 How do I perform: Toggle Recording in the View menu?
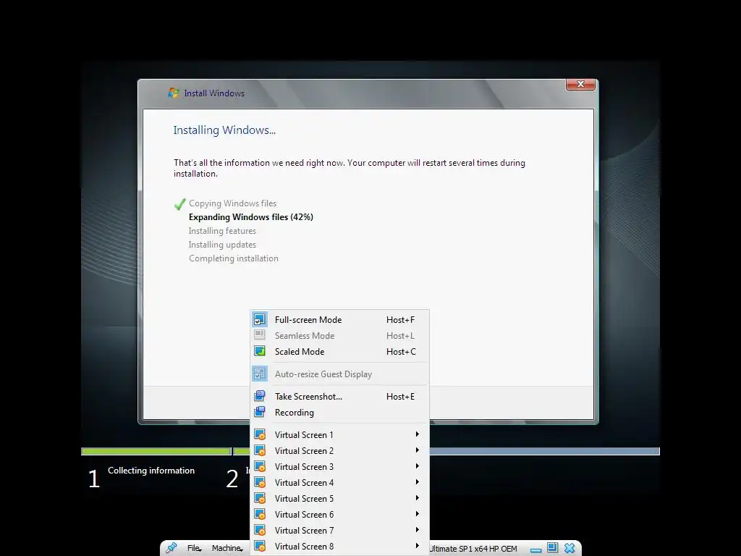tap(339, 412)
